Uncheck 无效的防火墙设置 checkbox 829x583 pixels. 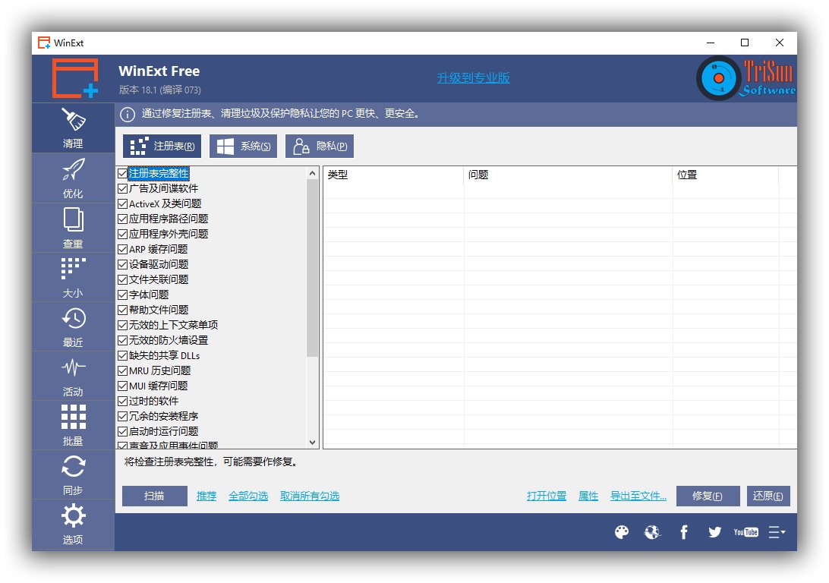point(123,340)
